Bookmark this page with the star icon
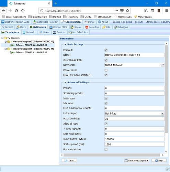This screenshot has height=172, width=170. tap(127, 11)
